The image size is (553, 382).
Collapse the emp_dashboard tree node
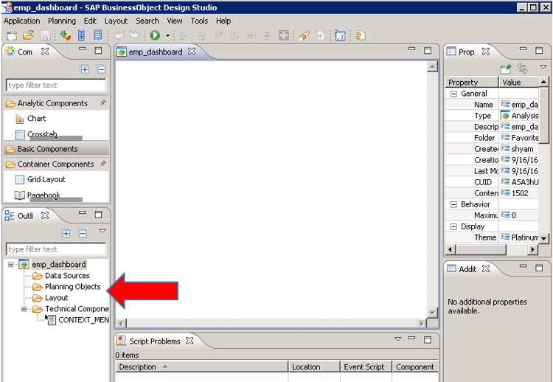11,264
